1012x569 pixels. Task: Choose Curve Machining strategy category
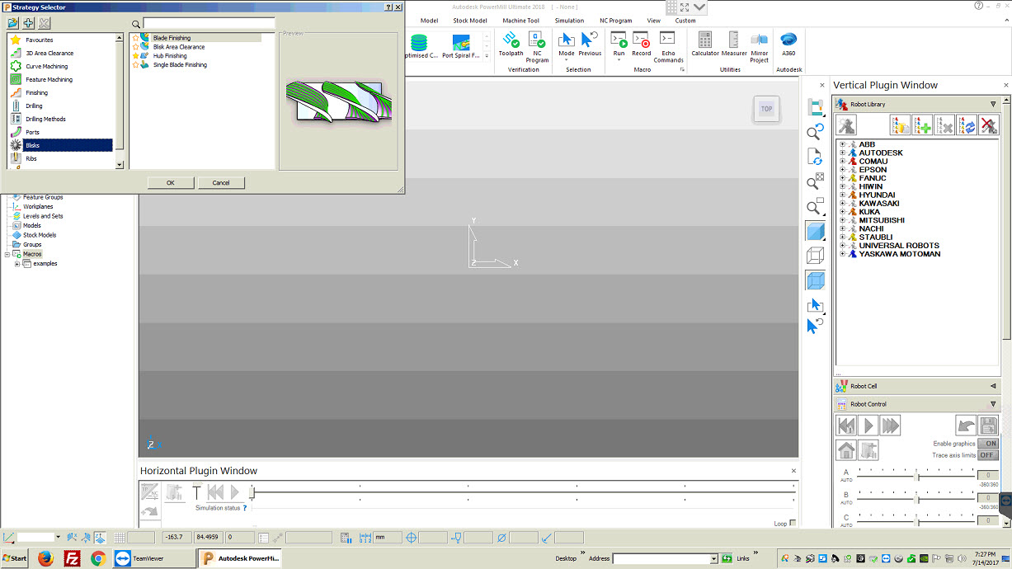click(x=61, y=66)
